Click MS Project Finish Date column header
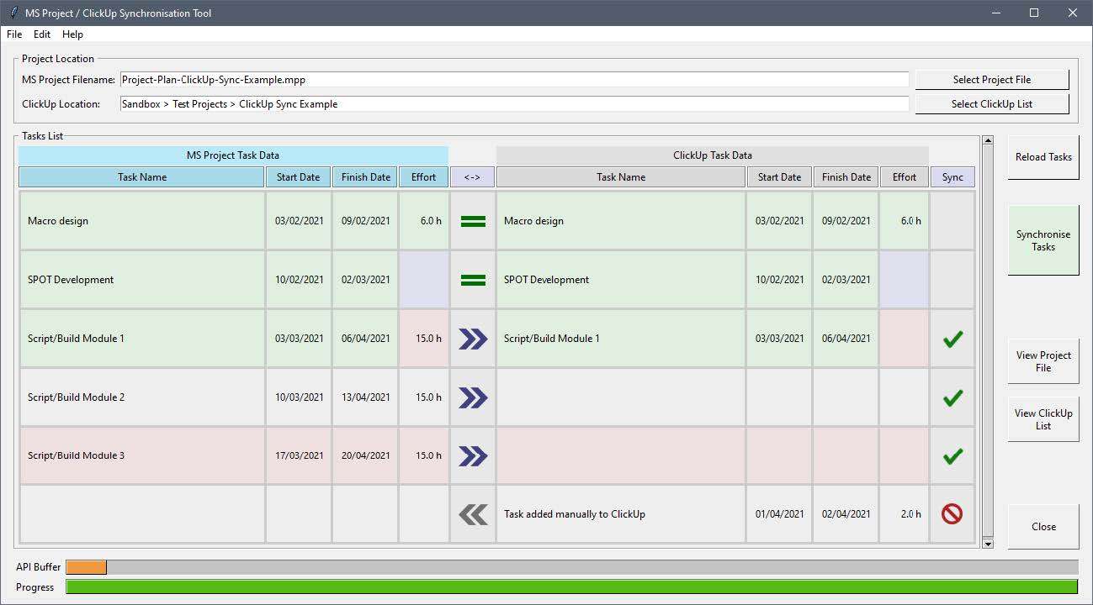Image resolution: width=1093 pixels, height=605 pixels. [365, 177]
